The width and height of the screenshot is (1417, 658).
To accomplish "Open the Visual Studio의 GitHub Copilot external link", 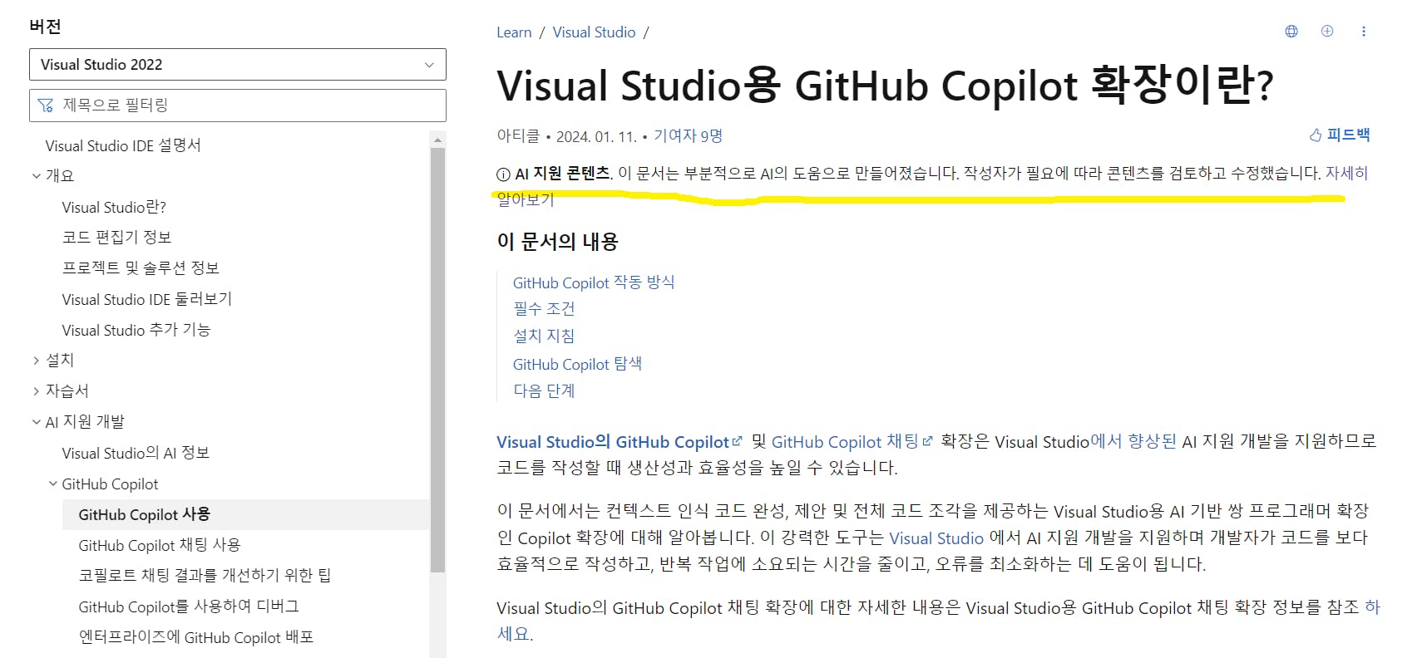I will point(619,442).
